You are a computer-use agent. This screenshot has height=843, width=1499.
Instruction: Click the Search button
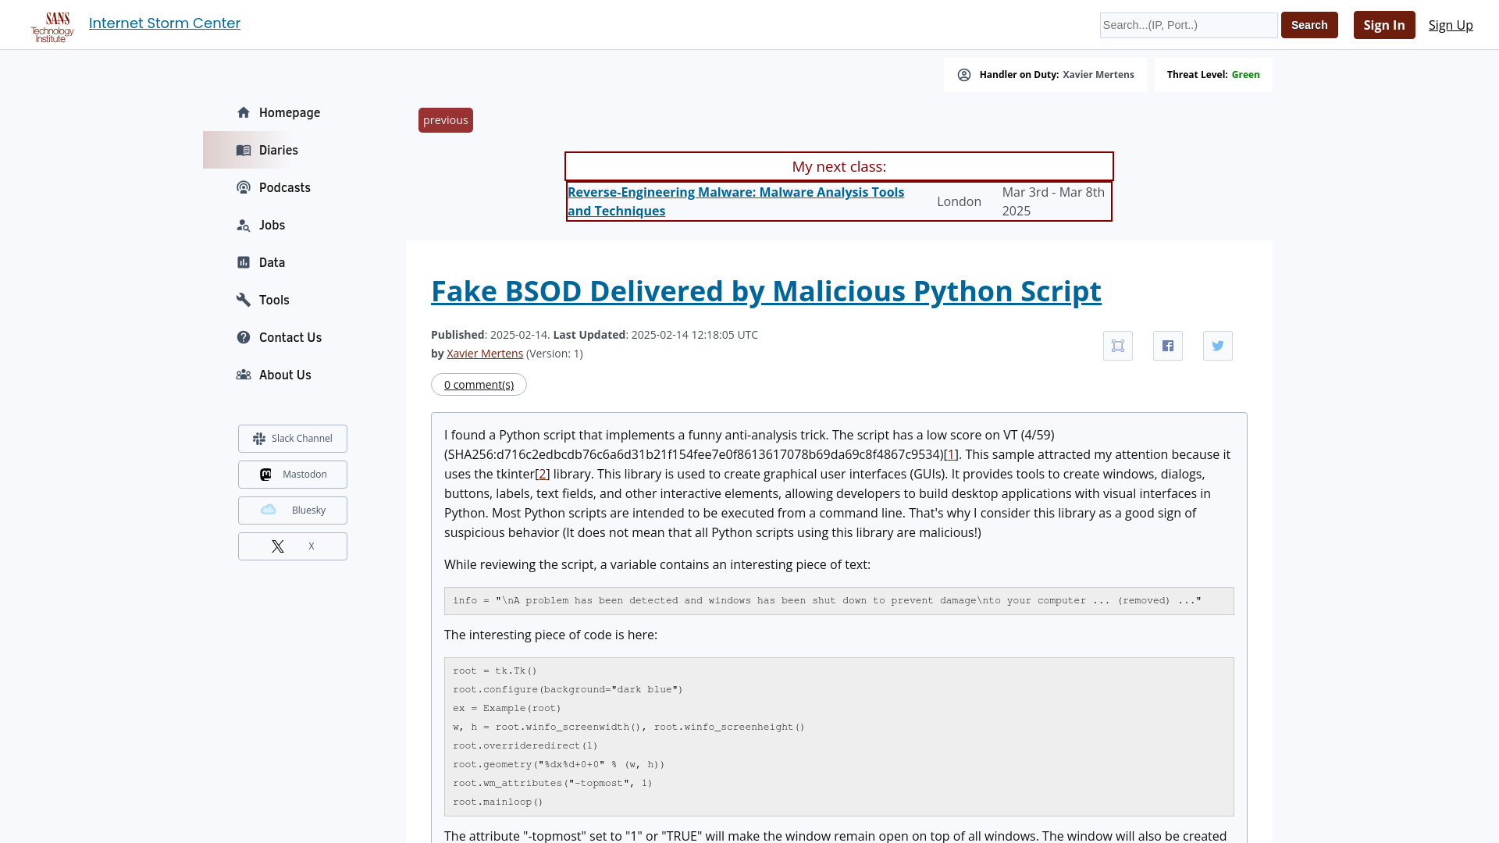(x=1309, y=25)
